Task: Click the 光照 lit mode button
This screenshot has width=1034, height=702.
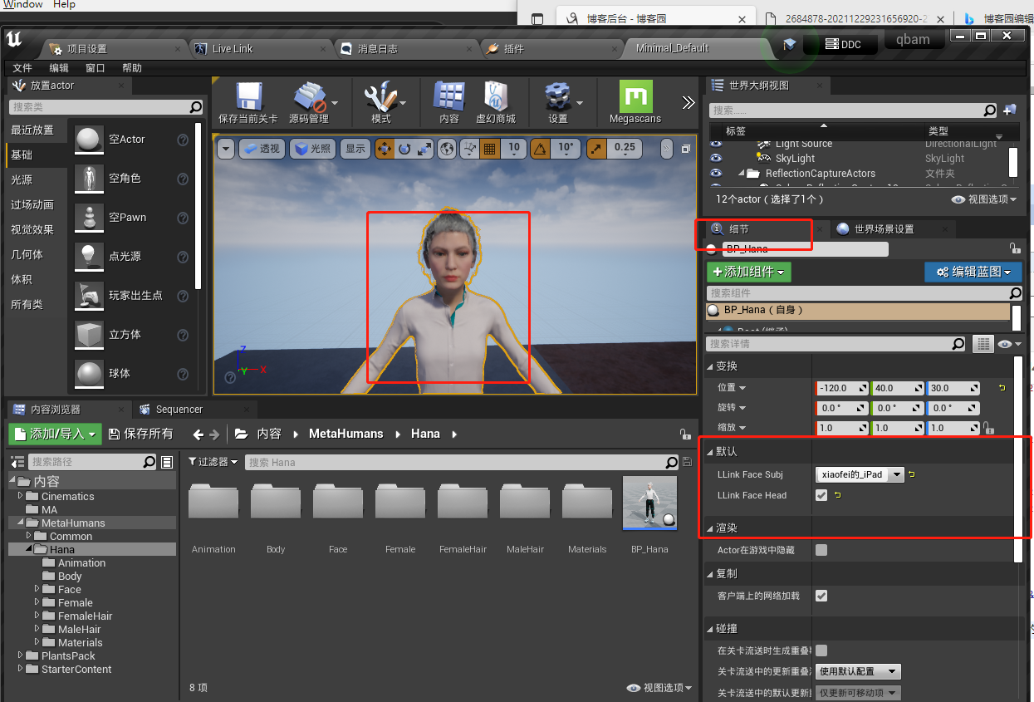Action: pos(312,149)
